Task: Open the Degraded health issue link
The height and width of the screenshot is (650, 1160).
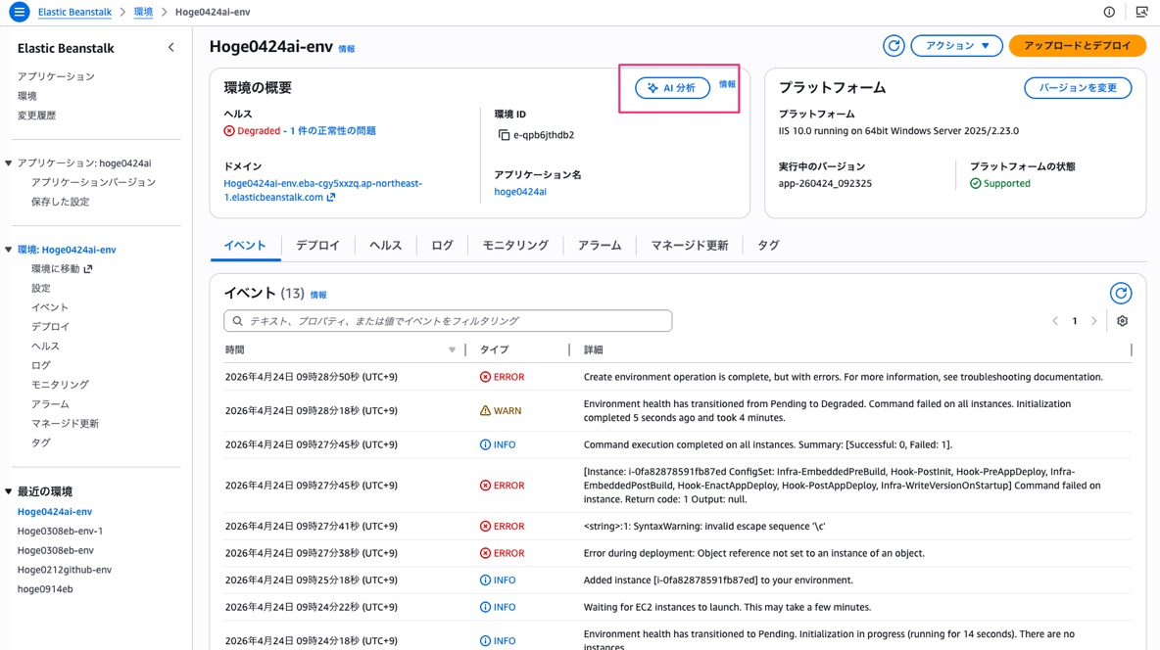Action: (331, 131)
